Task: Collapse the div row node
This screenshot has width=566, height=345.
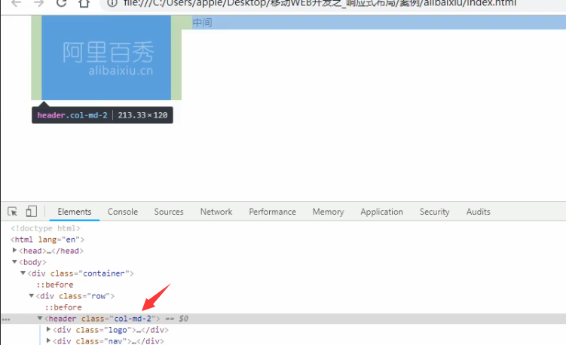Action: [32, 295]
